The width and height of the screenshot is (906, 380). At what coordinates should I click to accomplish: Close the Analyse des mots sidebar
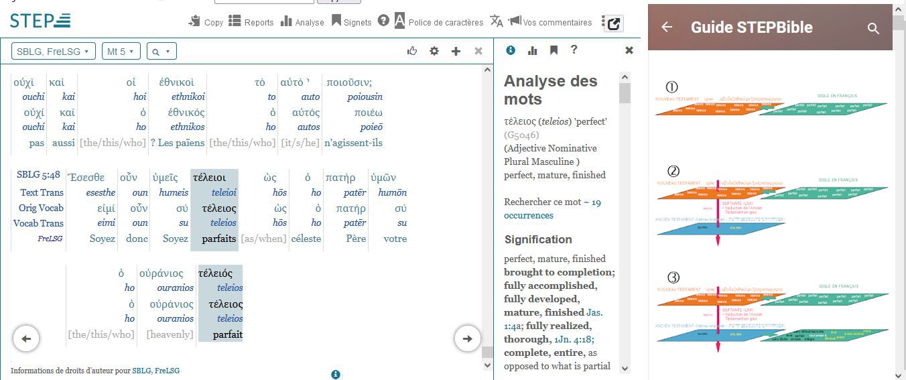629,50
